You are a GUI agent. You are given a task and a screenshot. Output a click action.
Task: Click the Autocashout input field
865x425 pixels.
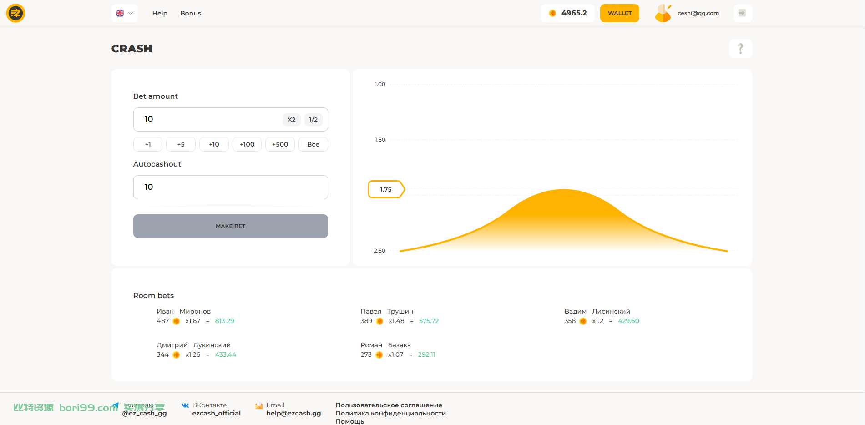click(231, 187)
